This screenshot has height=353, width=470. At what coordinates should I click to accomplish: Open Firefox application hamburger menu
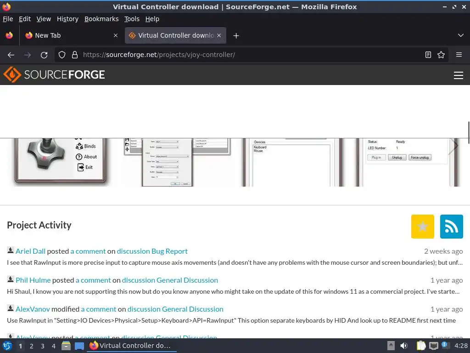[459, 55]
